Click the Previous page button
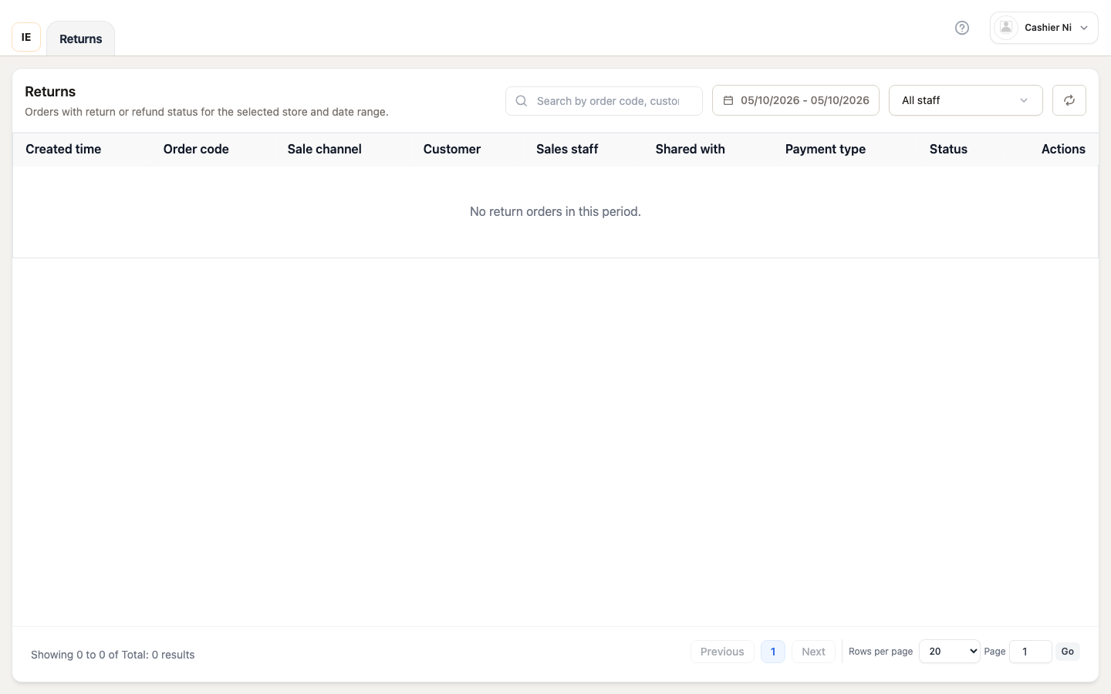 [722, 652]
